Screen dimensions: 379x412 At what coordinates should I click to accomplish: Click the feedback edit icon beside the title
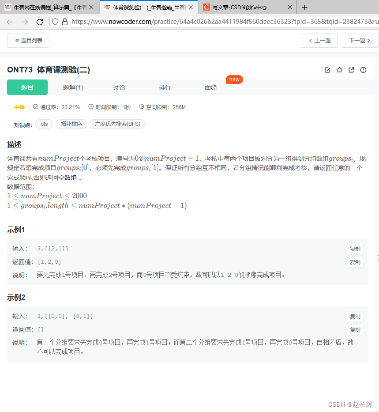click(x=327, y=70)
